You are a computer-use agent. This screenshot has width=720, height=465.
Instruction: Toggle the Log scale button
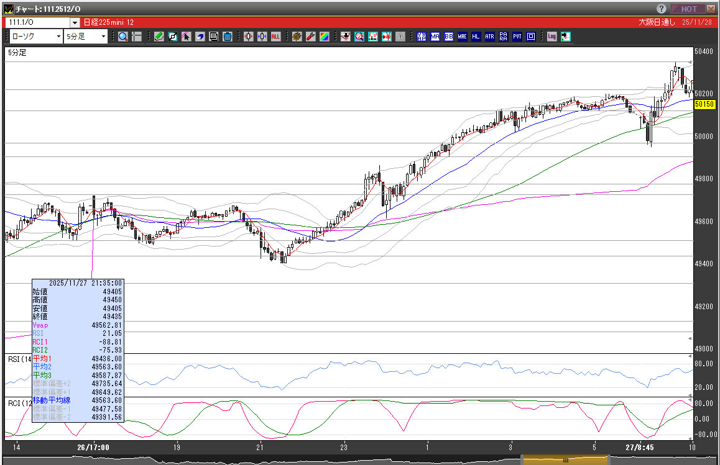pos(552,37)
